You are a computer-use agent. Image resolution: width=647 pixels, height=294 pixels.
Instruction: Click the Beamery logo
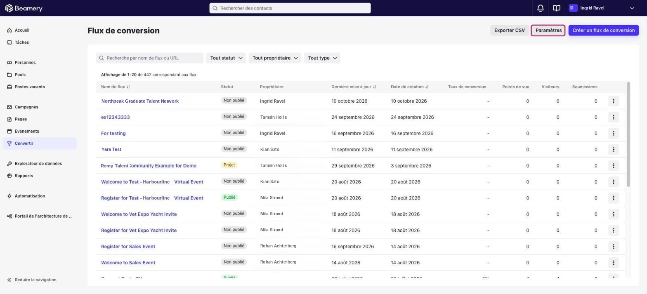click(24, 8)
